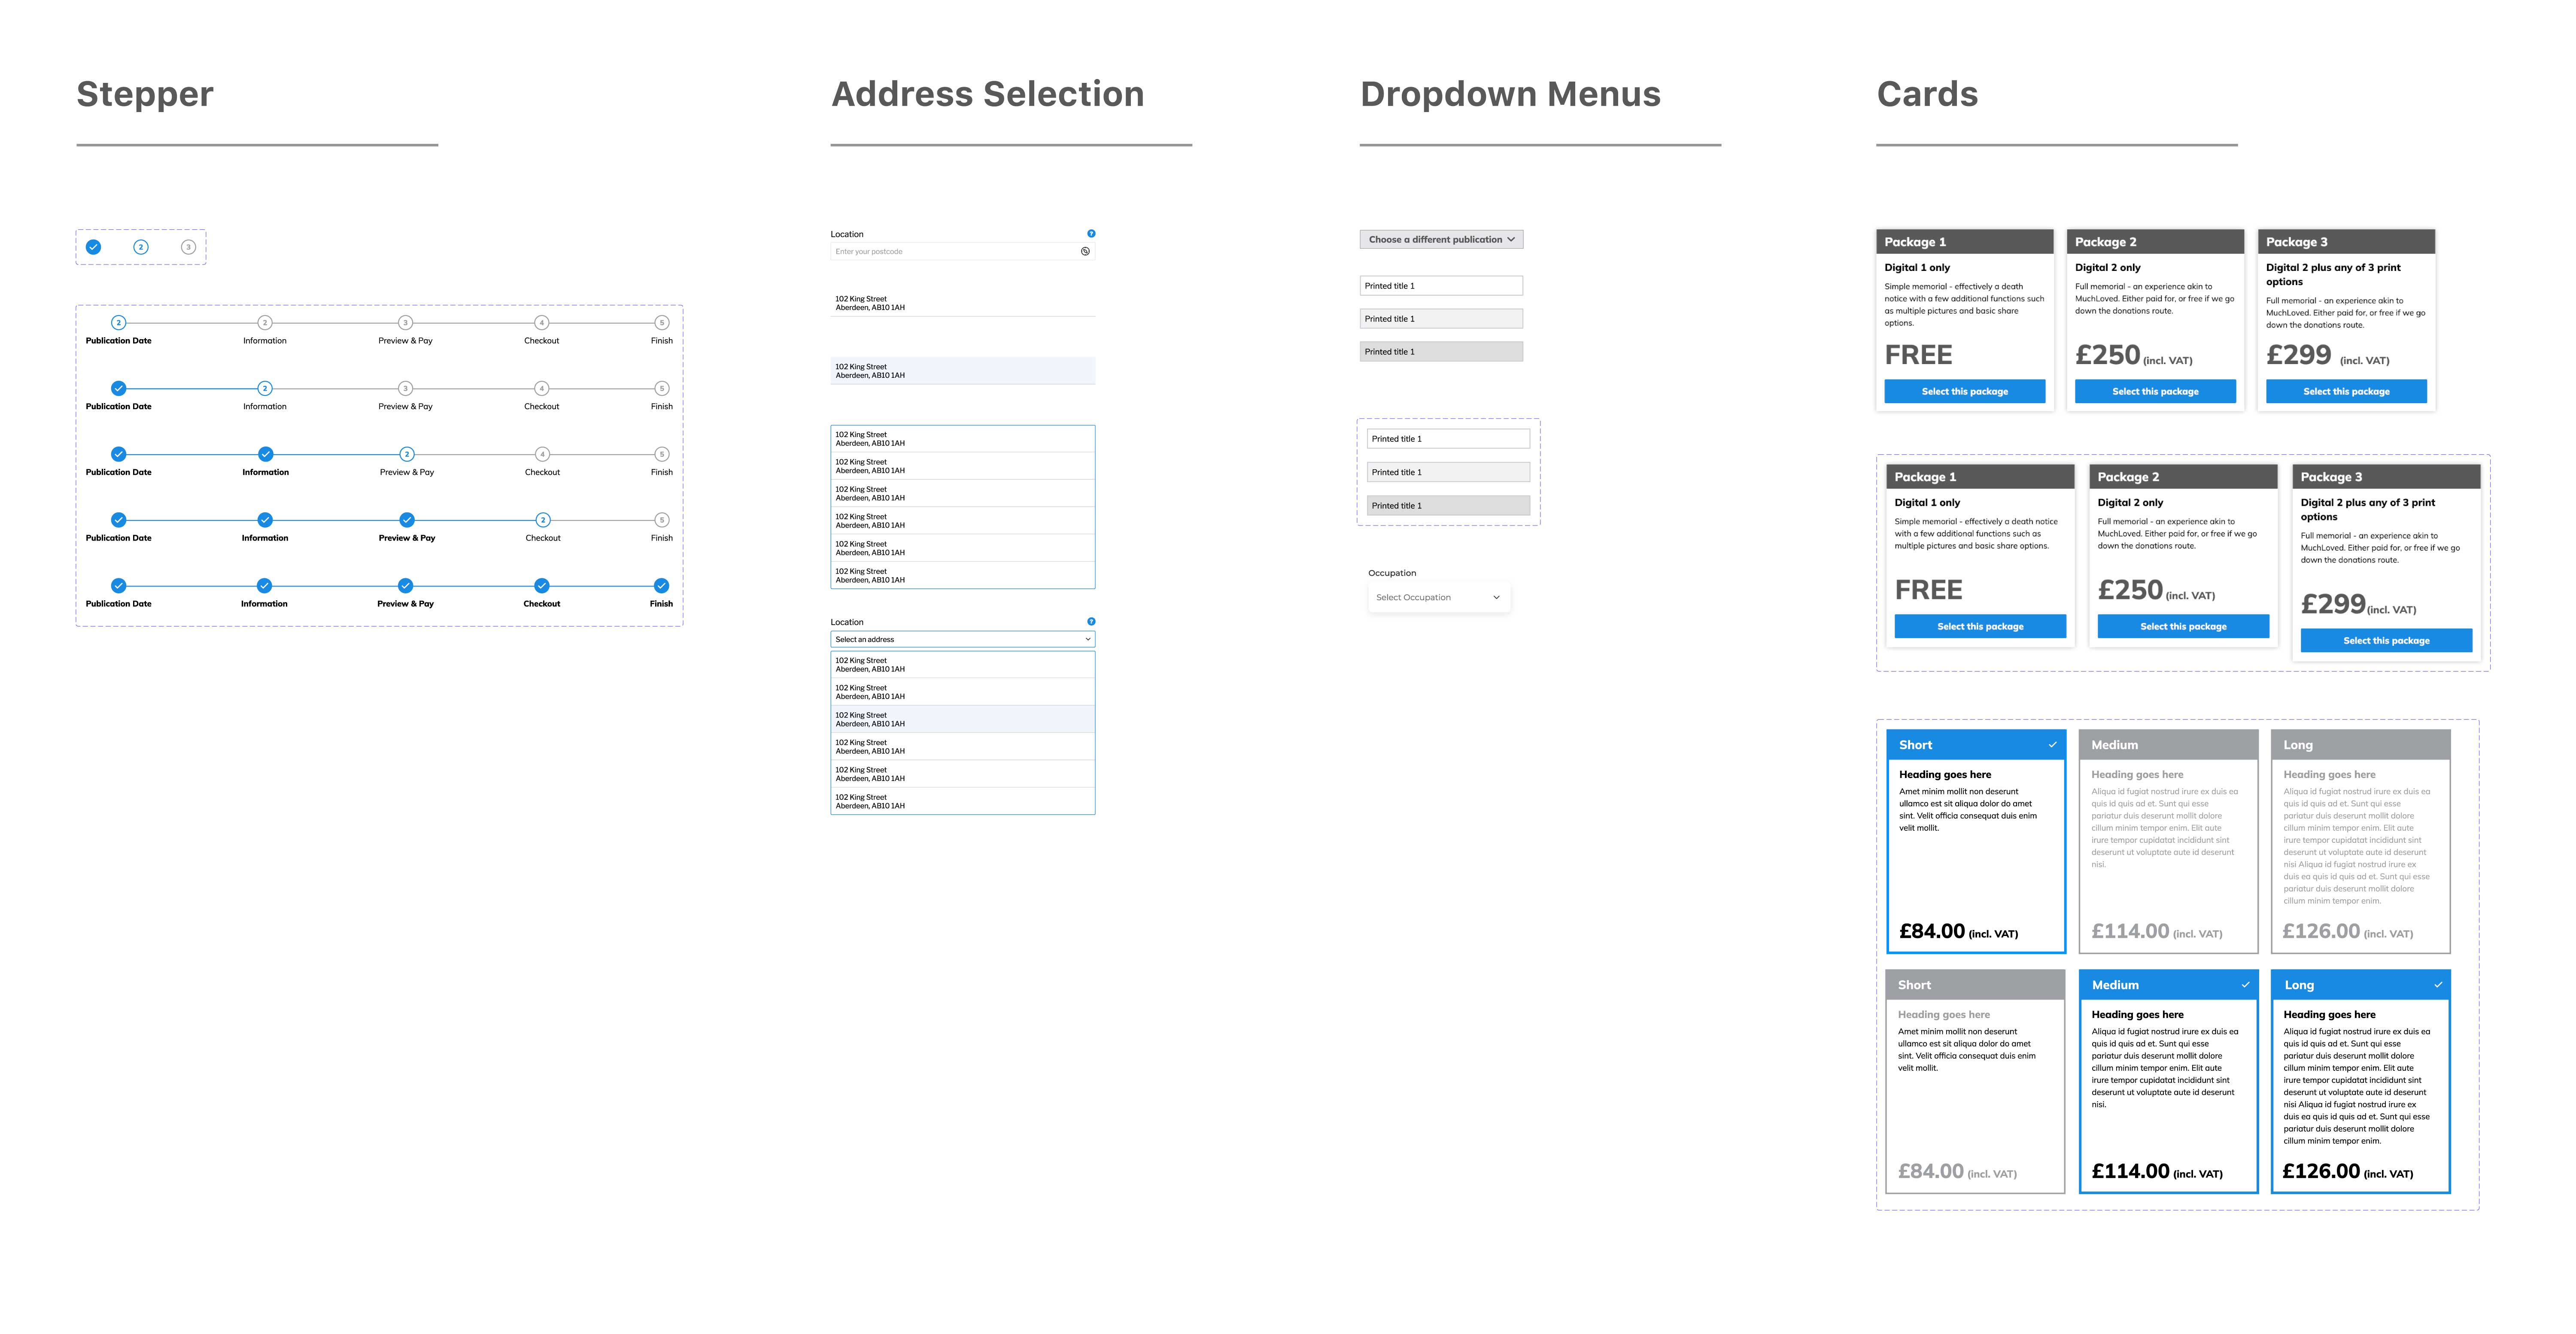Click Select this package under top-row FREE card
Image resolution: width=2576 pixels, height=1334 pixels.
pyautogui.click(x=1964, y=392)
